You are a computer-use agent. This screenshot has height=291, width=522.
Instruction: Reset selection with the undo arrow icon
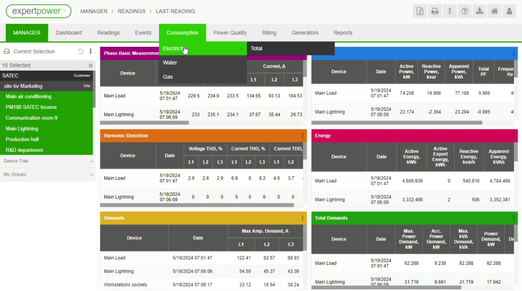(80, 51)
